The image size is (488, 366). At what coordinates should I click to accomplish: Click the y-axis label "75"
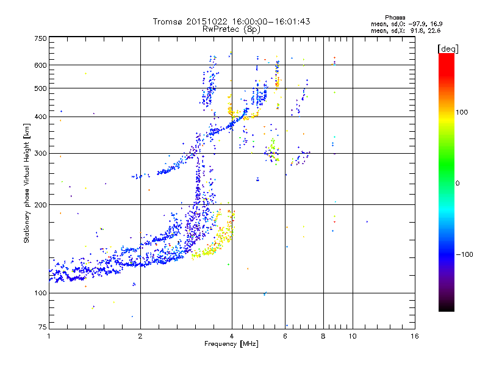click(43, 327)
